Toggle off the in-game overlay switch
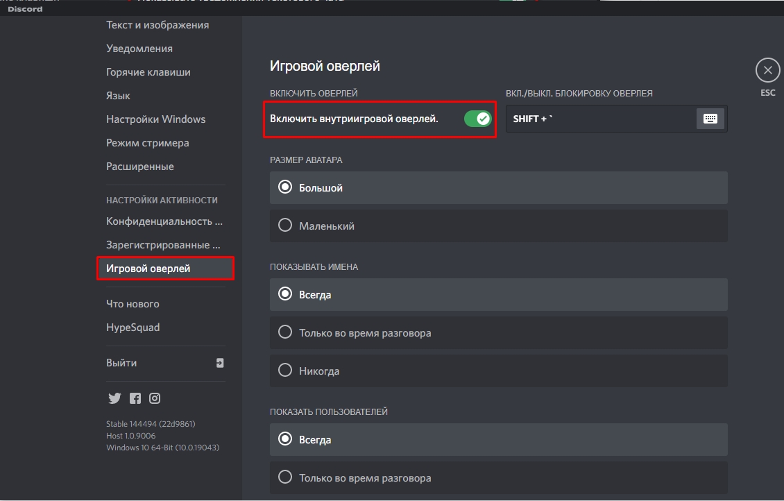The height and width of the screenshot is (501, 784). click(x=477, y=119)
